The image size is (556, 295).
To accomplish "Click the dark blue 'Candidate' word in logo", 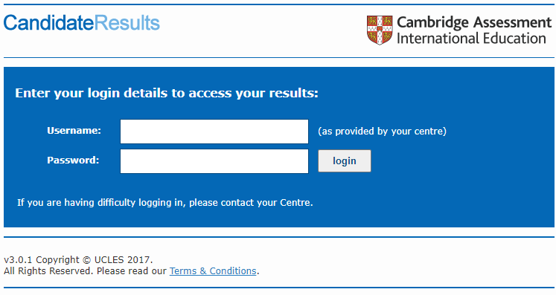I will coord(49,23).
